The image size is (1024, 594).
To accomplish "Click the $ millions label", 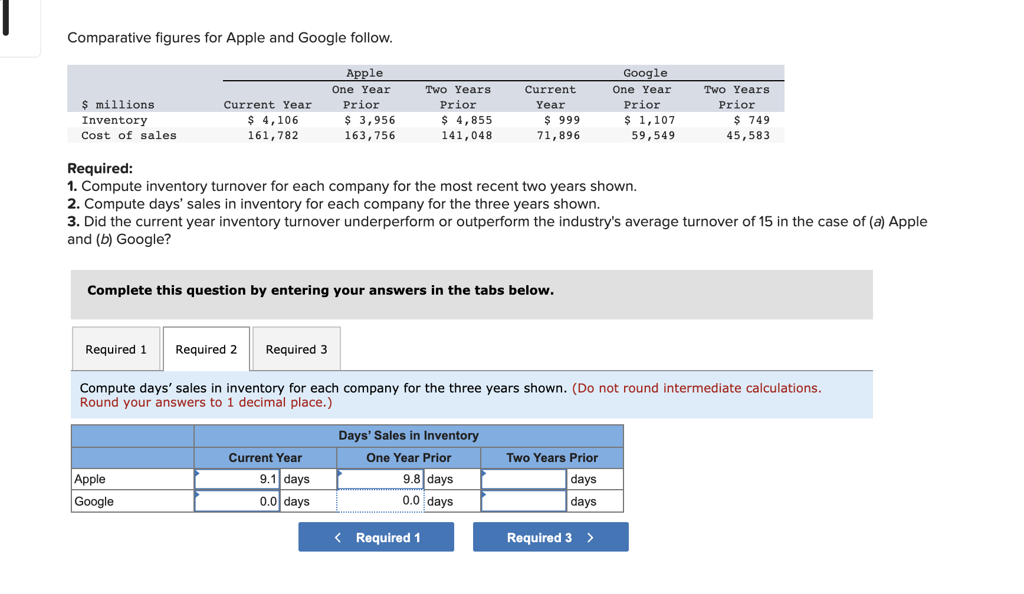I will (118, 105).
